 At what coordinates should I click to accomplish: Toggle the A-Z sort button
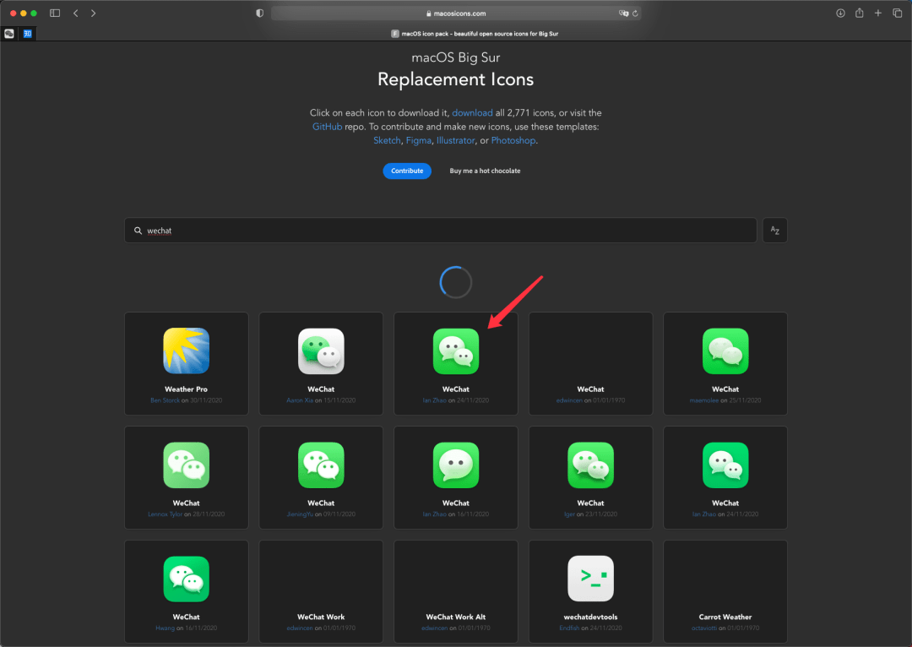coord(774,231)
